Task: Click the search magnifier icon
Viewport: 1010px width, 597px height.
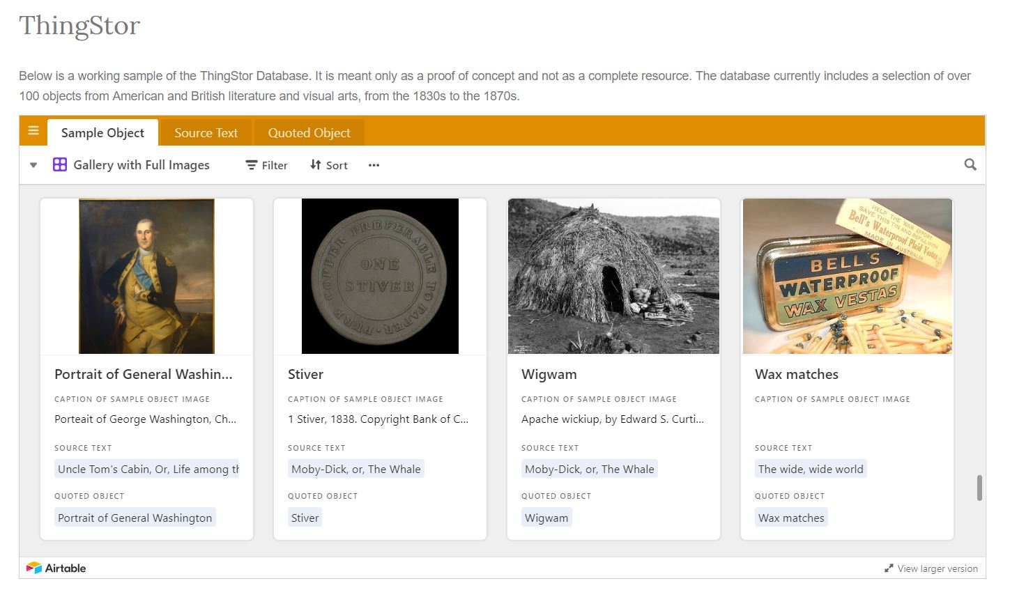Action: [970, 165]
